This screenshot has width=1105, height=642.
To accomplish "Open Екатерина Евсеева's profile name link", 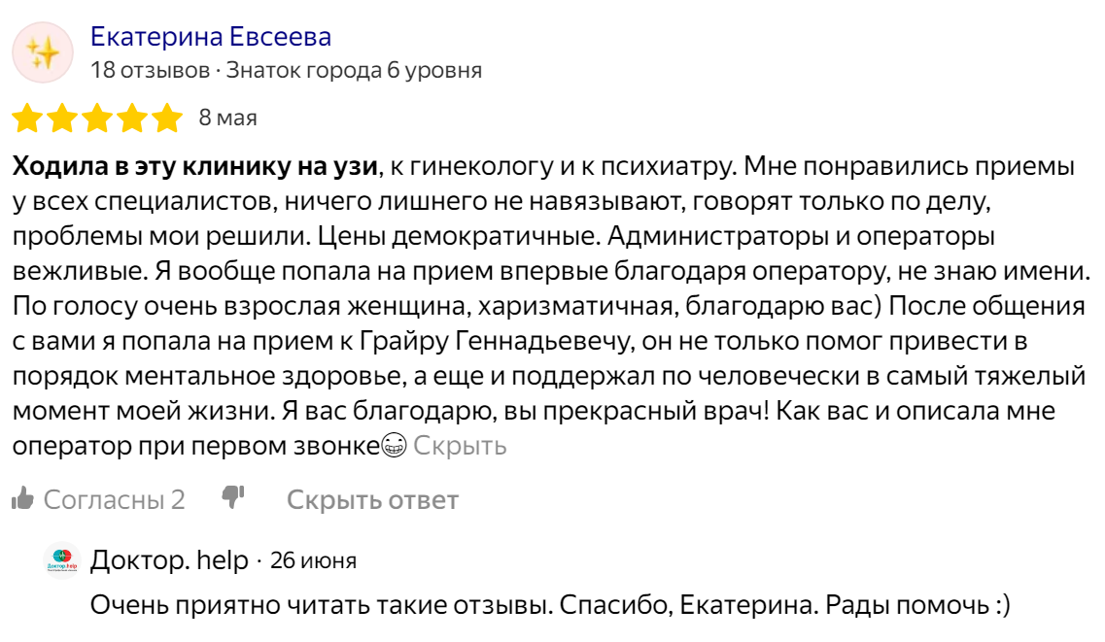I will 210,37.
